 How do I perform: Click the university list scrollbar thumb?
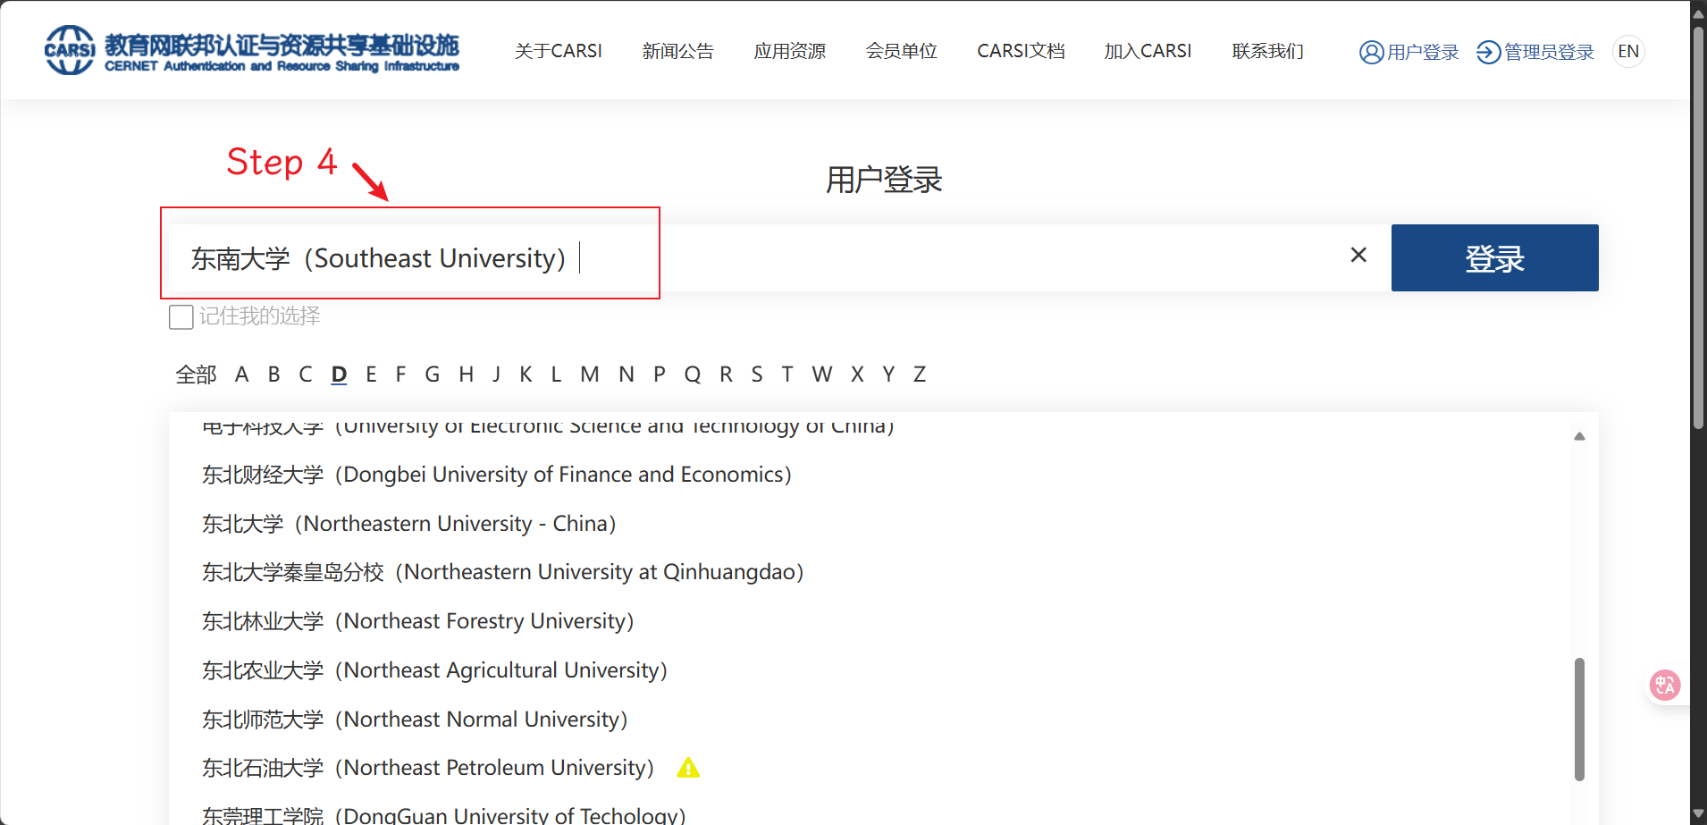[1579, 719]
